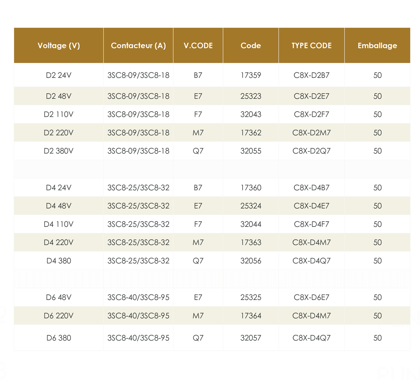Select the D4 48V voltage cell

point(59,206)
